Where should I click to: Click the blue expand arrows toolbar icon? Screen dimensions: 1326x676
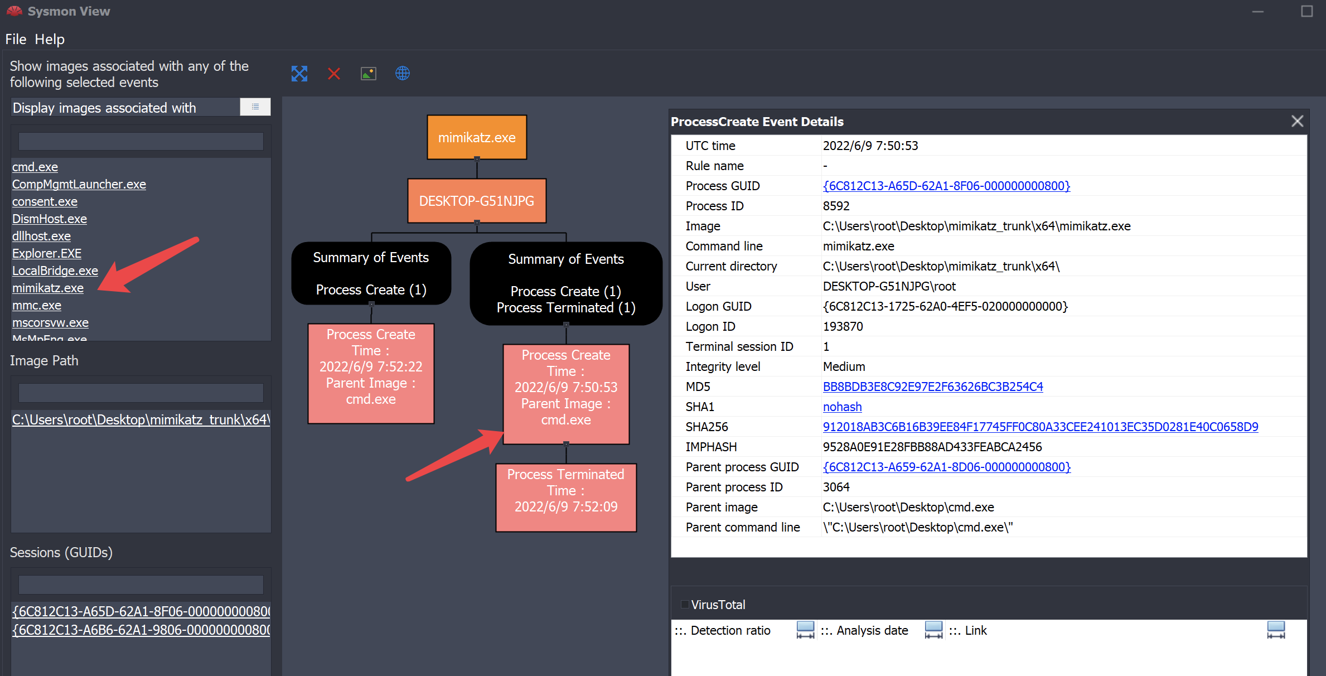click(x=299, y=74)
